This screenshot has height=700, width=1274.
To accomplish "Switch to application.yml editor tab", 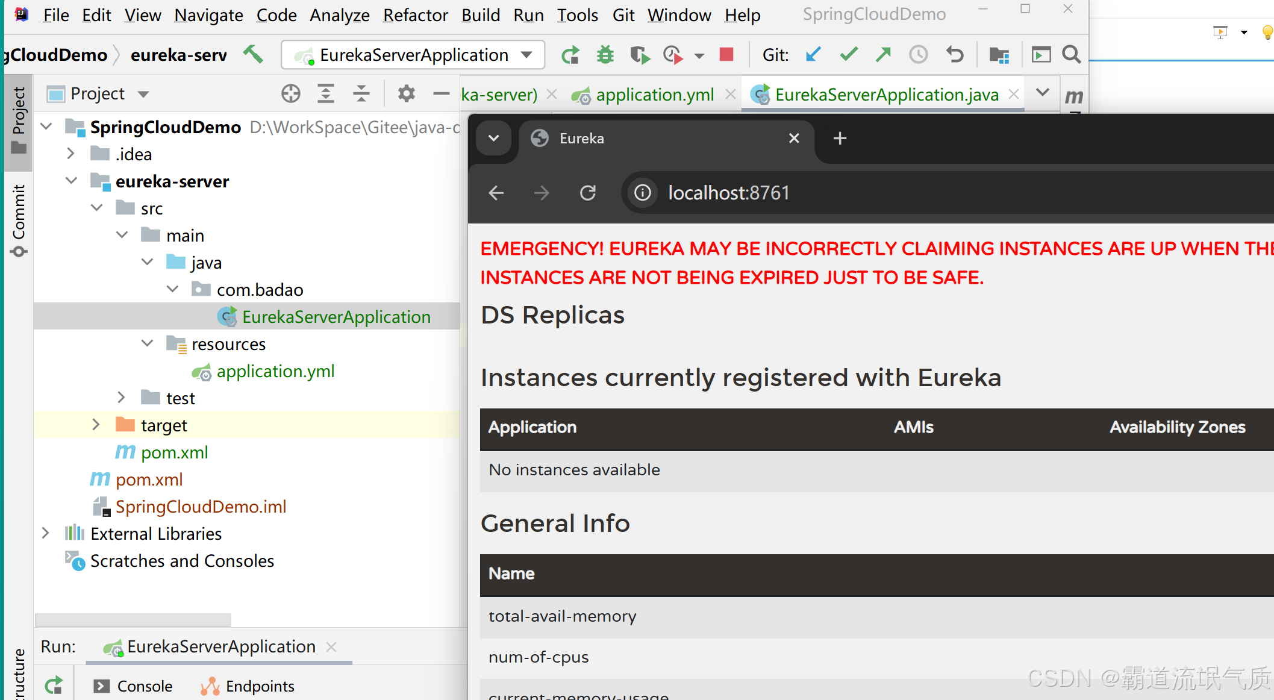I will click(654, 95).
